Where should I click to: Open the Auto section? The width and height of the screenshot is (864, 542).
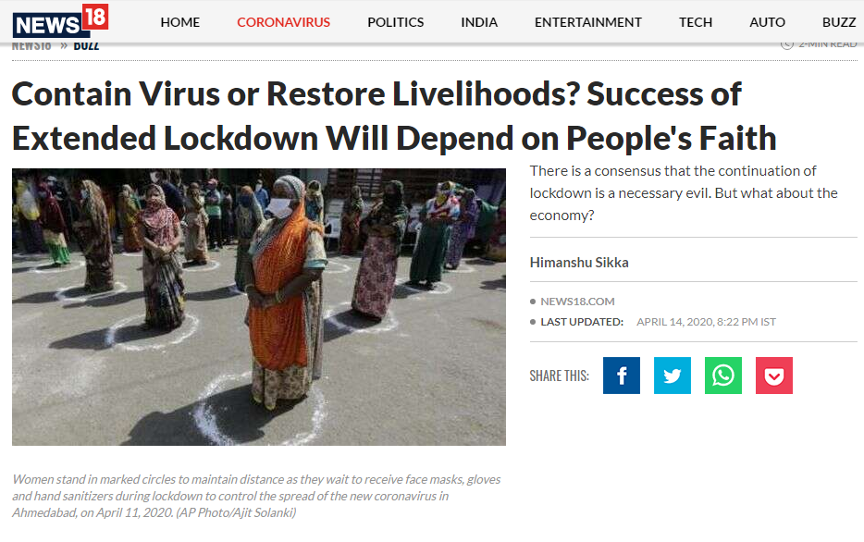[767, 22]
